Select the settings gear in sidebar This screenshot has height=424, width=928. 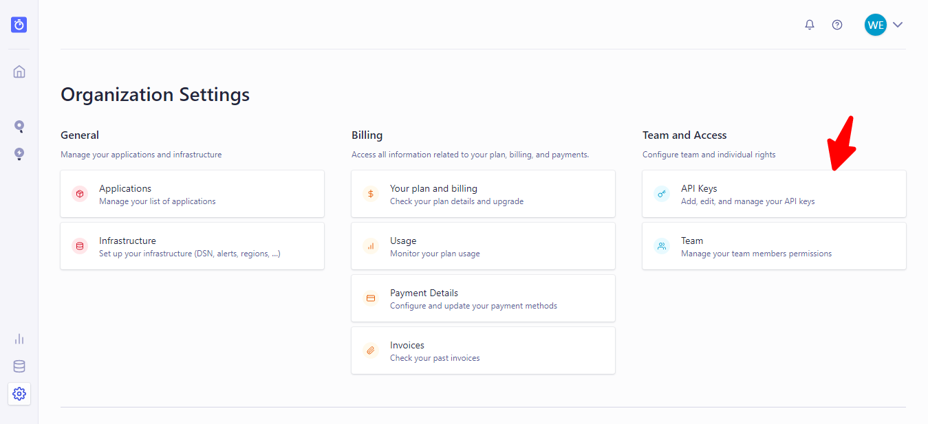[x=19, y=394]
